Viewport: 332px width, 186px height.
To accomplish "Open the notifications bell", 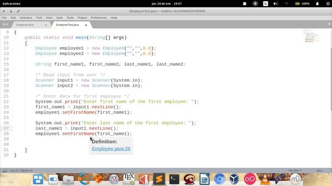I will [317, 4].
